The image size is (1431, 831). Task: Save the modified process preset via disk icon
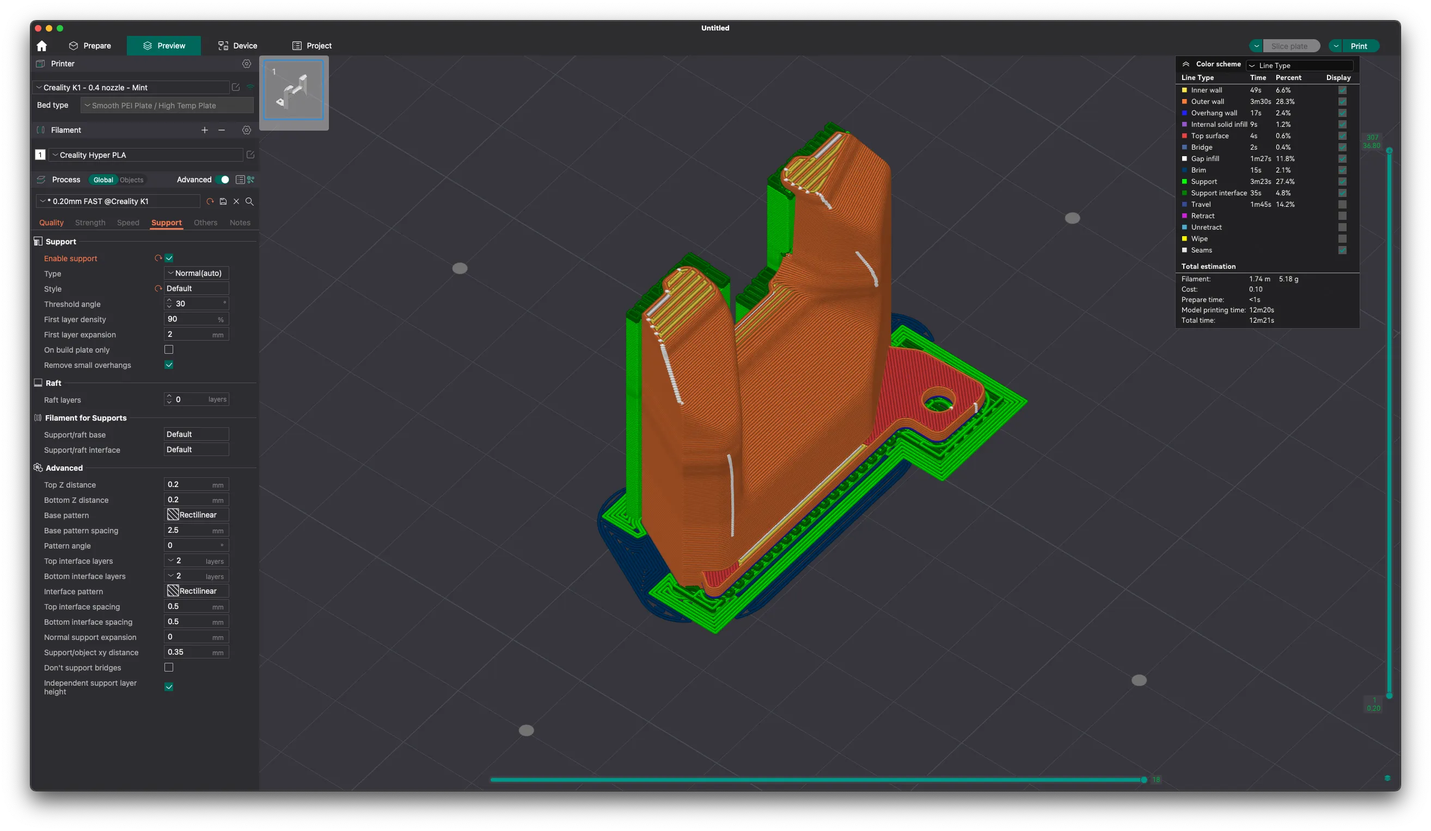223,201
